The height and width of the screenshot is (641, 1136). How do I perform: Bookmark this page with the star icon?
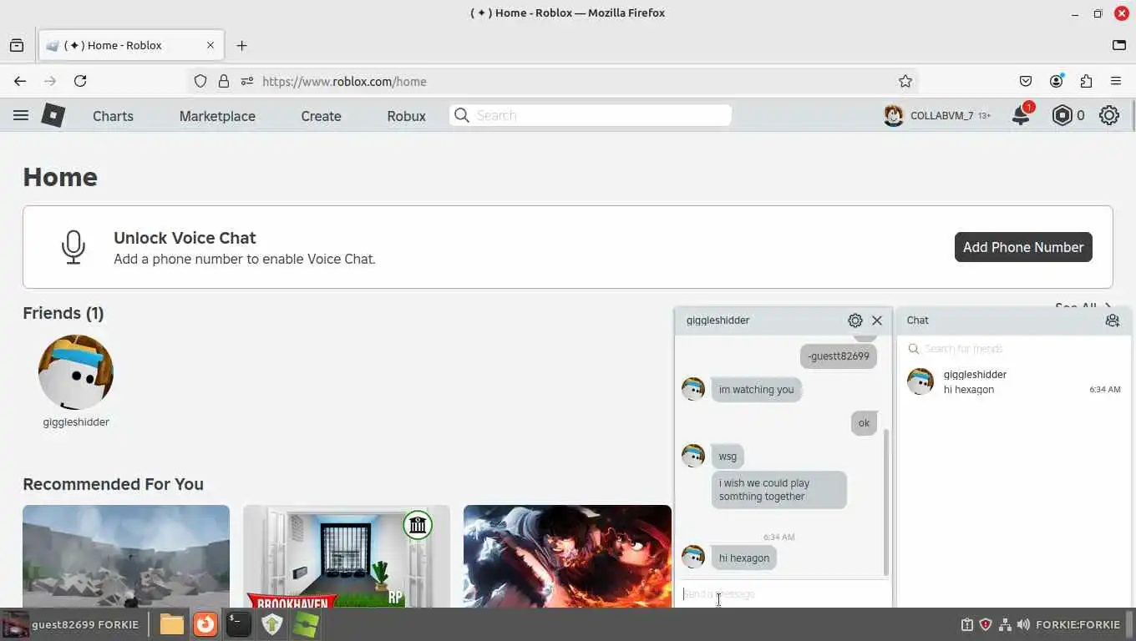coord(905,81)
